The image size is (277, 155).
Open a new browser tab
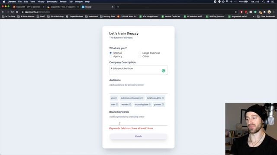coord(118,7)
